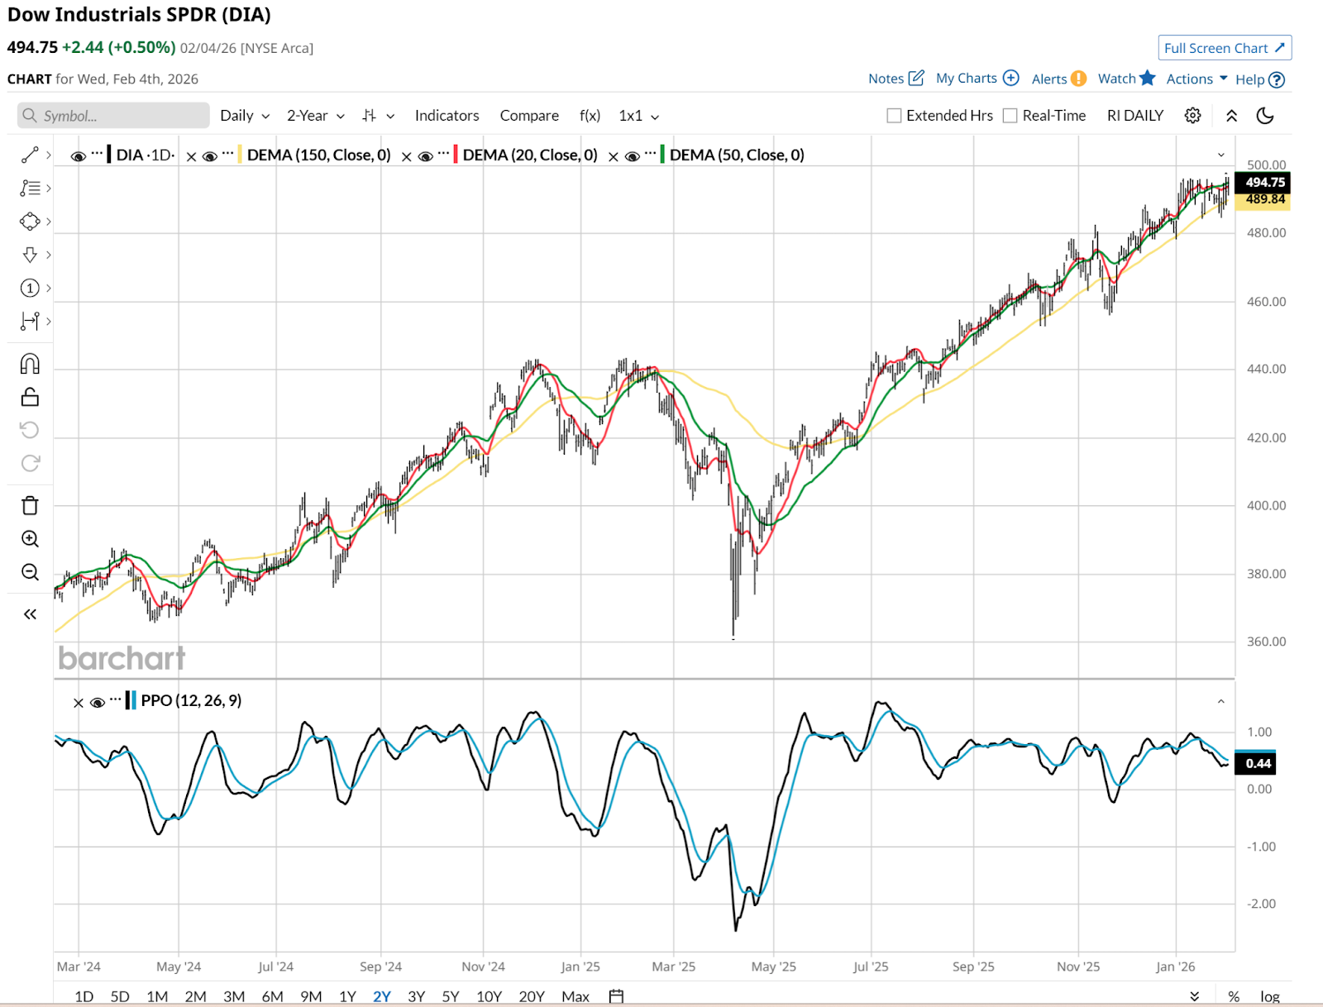Zoom in on the chart

(30, 539)
